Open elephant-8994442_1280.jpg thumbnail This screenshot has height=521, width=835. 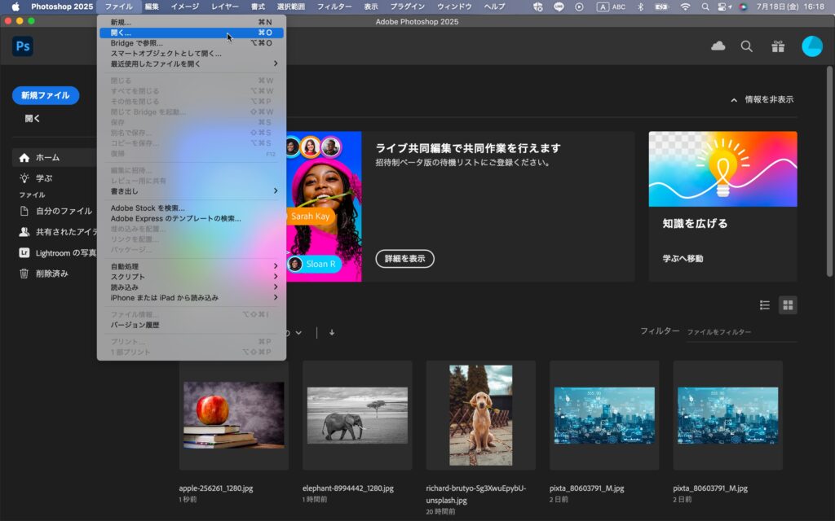[x=357, y=415]
